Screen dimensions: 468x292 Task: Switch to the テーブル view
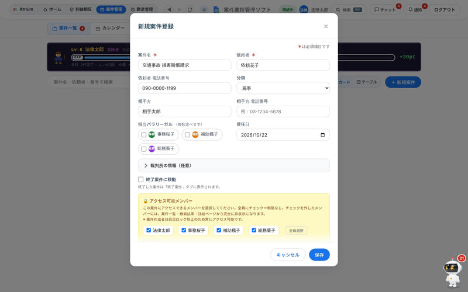367,82
